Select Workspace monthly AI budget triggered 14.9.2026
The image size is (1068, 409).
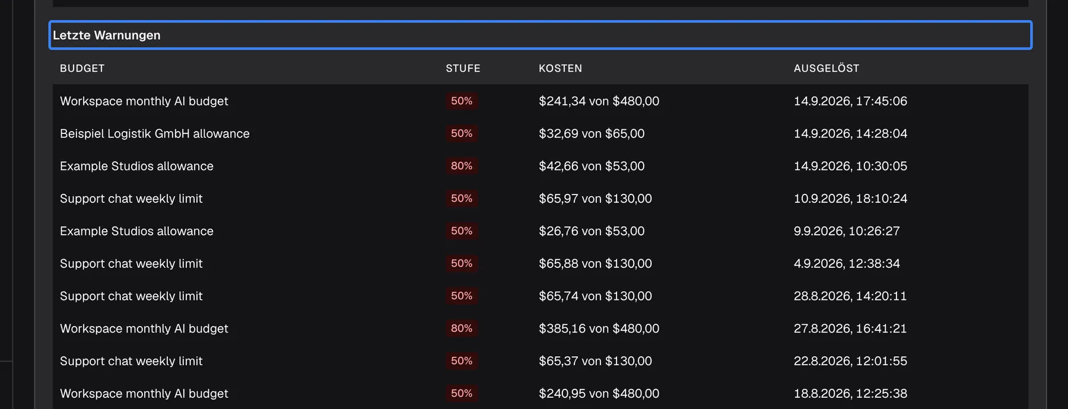[x=144, y=101]
